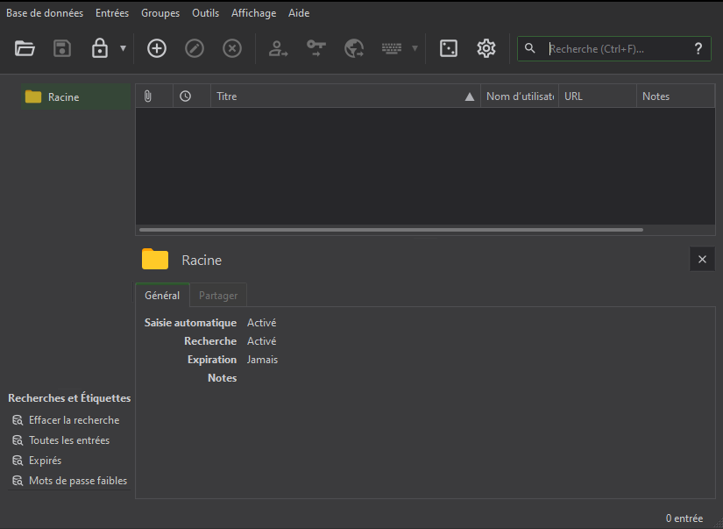
Task: Close the Racine preview panel
Action: (702, 259)
